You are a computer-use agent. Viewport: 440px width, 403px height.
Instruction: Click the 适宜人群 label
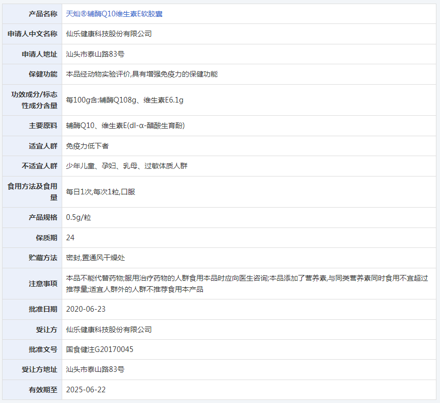[43, 146]
